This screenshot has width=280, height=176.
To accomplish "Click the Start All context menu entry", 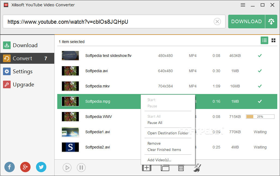I will tap(154, 117).
